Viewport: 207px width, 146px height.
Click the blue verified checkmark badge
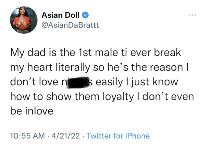coord(85,15)
